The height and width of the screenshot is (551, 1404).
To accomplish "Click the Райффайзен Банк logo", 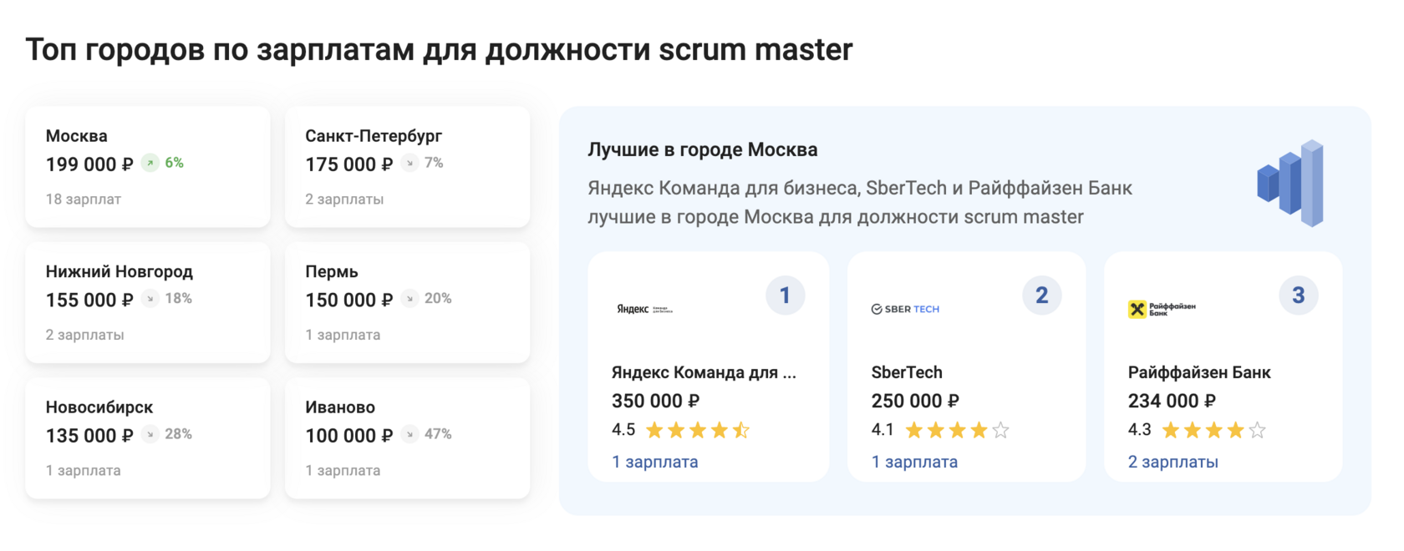I will pos(1162,309).
